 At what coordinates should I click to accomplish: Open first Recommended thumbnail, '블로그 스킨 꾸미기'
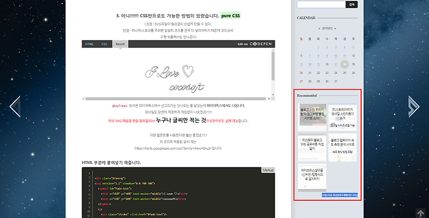(312, 118)
